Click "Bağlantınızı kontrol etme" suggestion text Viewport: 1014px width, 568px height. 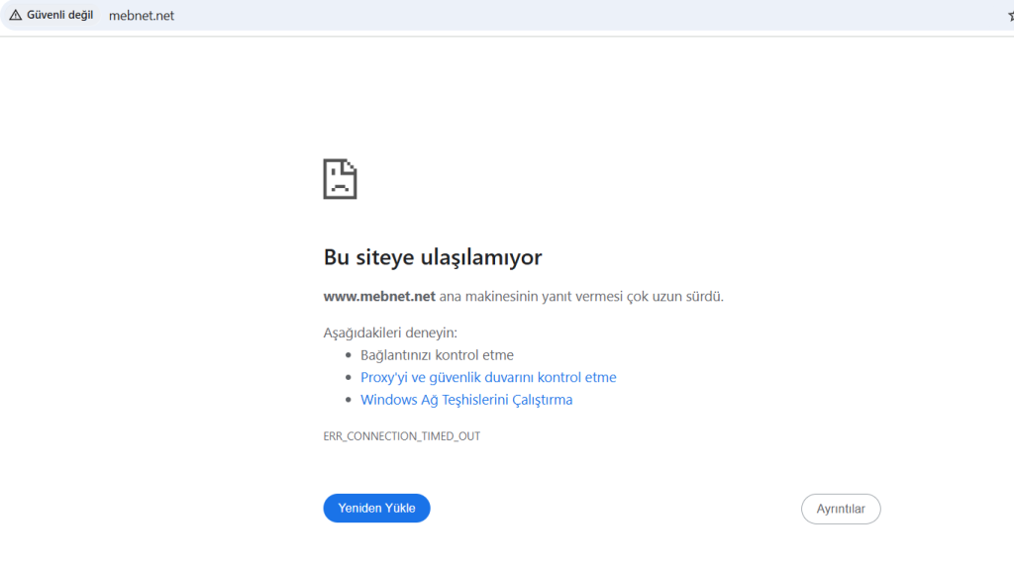[437, 354]
